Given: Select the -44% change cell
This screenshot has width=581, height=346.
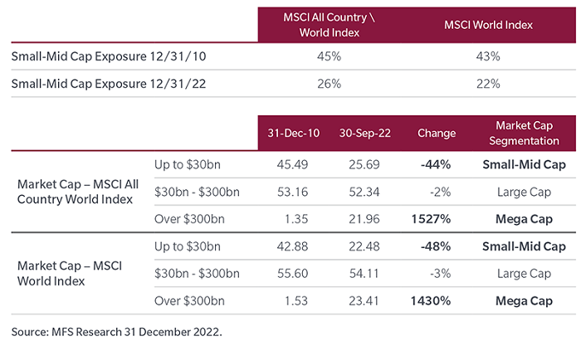Looking at the screenshot, I should pos(436,163).
